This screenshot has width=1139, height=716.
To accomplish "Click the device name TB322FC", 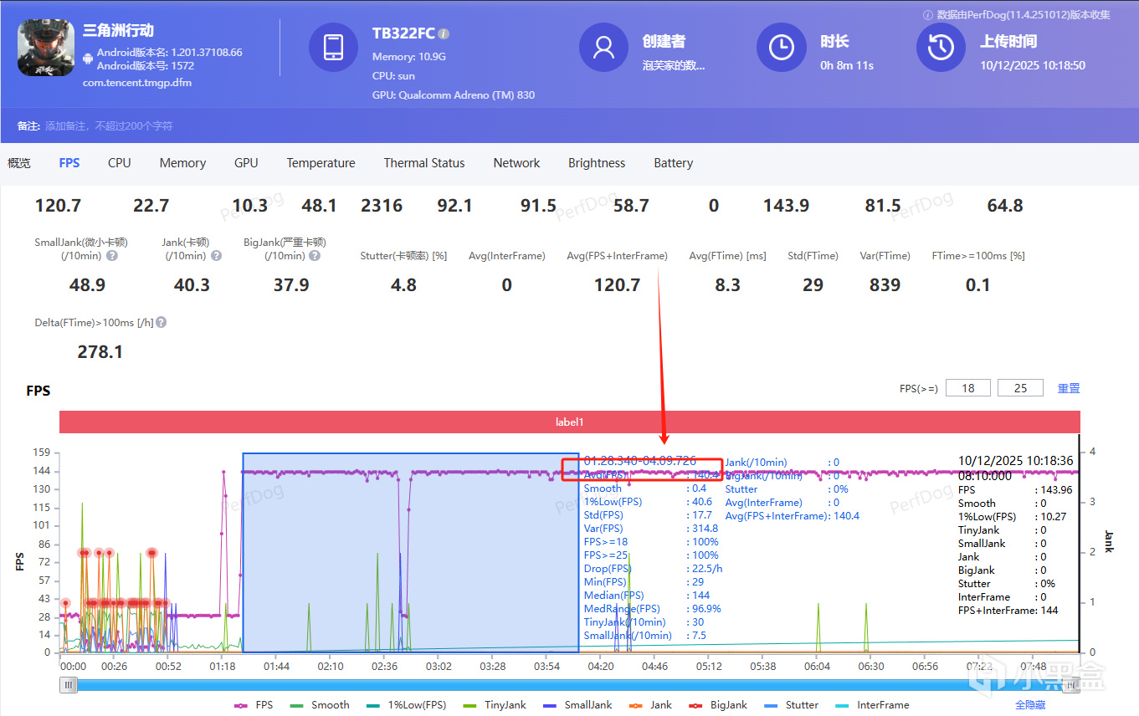I will [x=403, y=33].
